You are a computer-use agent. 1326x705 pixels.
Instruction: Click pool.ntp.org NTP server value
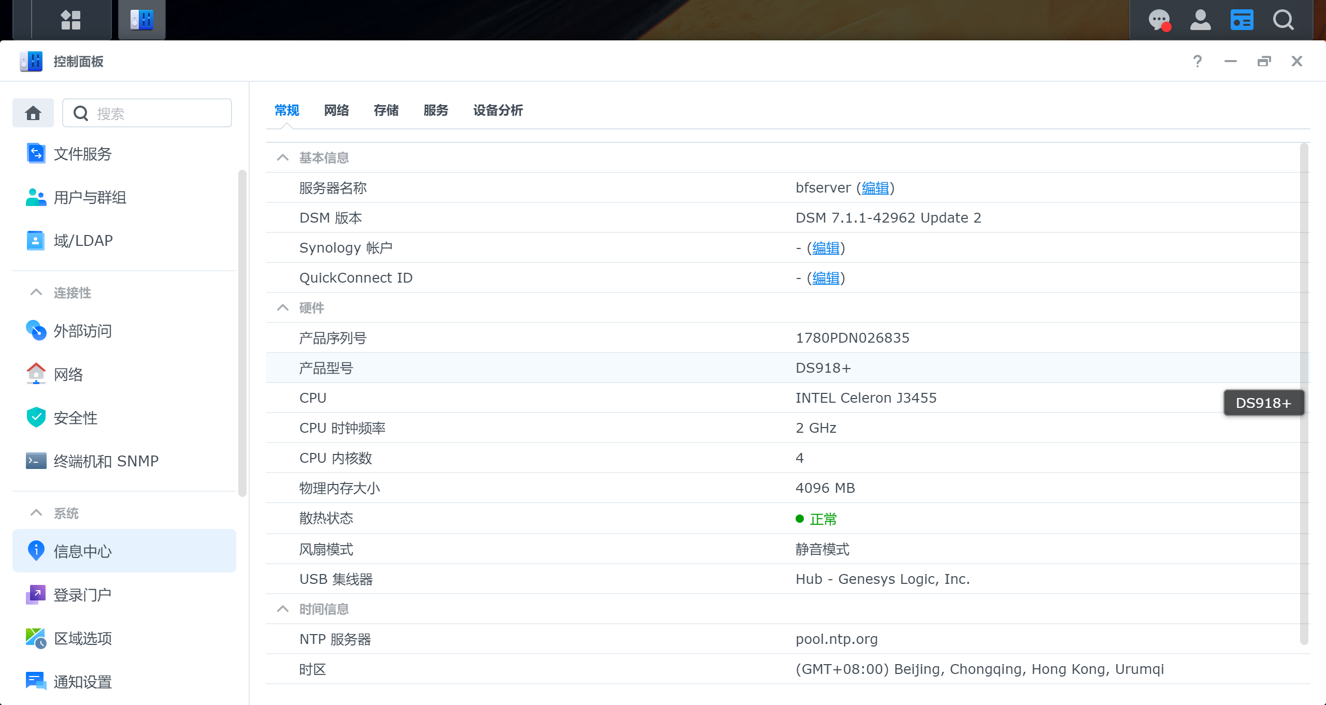pyautogui.click(x=837, y=639)
